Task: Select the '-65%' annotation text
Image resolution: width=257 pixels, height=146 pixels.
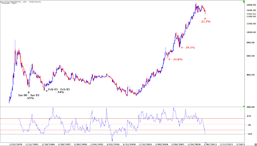Action: (30, 98)
